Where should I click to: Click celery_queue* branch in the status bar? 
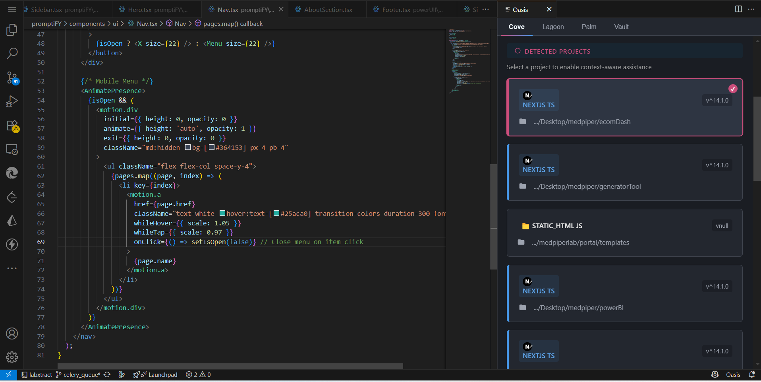pos(78,374)
